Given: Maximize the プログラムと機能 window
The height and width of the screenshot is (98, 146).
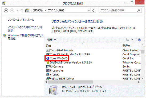Looking at the screenshot, I should click(132, 2).
